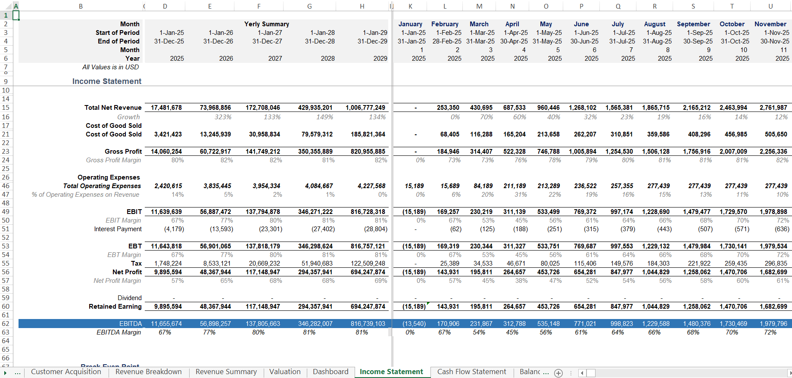Select the 'Operating Expenses' heading
Image resolution: width=792 pixels, height=378 pixels.
click(109, 177)
